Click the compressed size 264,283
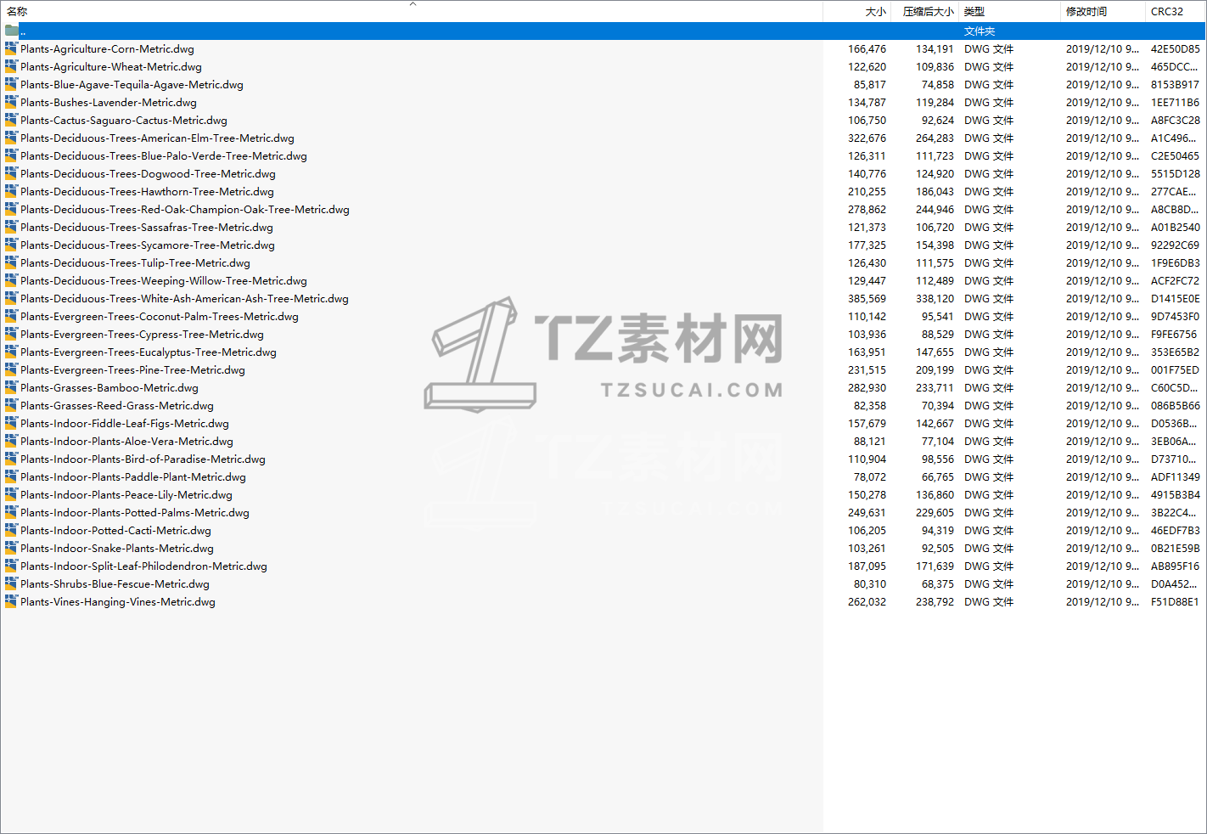 click(935, 138)
